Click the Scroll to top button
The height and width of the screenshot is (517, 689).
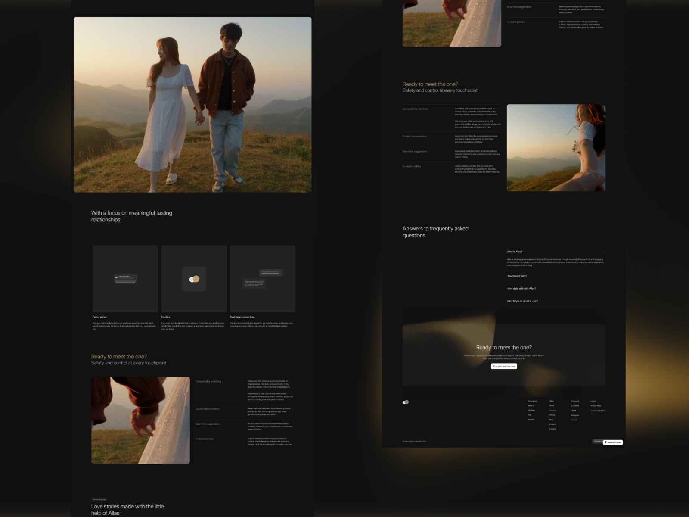tap(598, 442)
